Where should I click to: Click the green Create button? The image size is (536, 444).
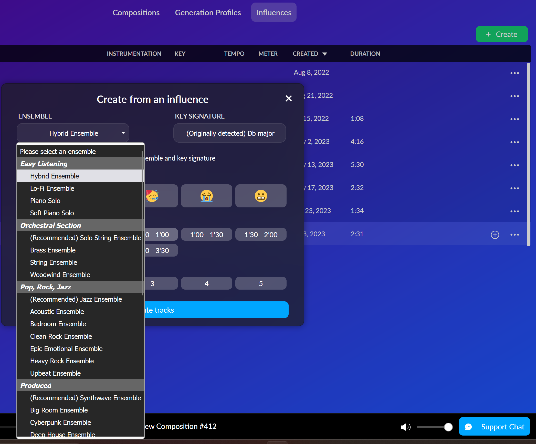coord(501,34)
